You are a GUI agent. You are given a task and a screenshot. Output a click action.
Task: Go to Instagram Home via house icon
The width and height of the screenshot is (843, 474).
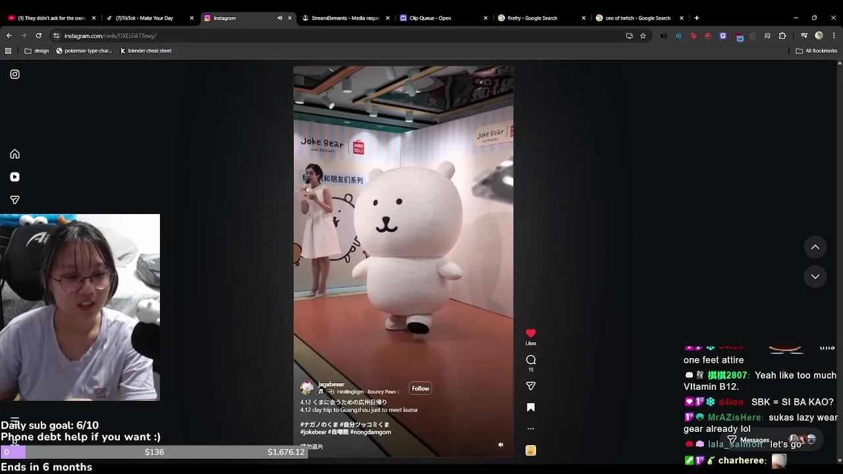[x=14, y=154]
